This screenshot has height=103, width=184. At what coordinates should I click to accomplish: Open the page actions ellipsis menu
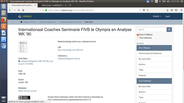(140, 10)
